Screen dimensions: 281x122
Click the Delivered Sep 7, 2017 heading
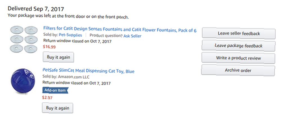click(x=36, y=9)
